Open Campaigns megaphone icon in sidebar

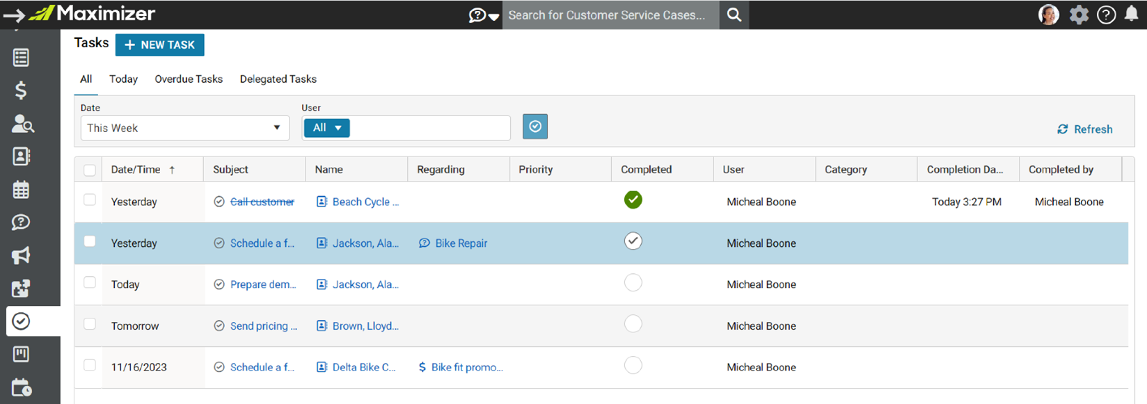[21, 255]
